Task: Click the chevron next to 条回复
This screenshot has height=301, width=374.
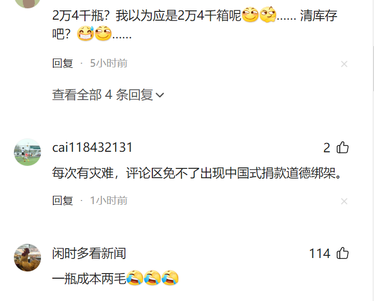Action: point(160,95)
